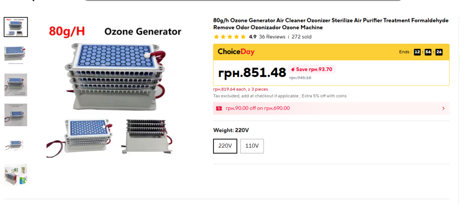Image resolution: width=460 pixels, height=205 pixels.
Task: Select the 110V voltage option
Action: (252, 146)
